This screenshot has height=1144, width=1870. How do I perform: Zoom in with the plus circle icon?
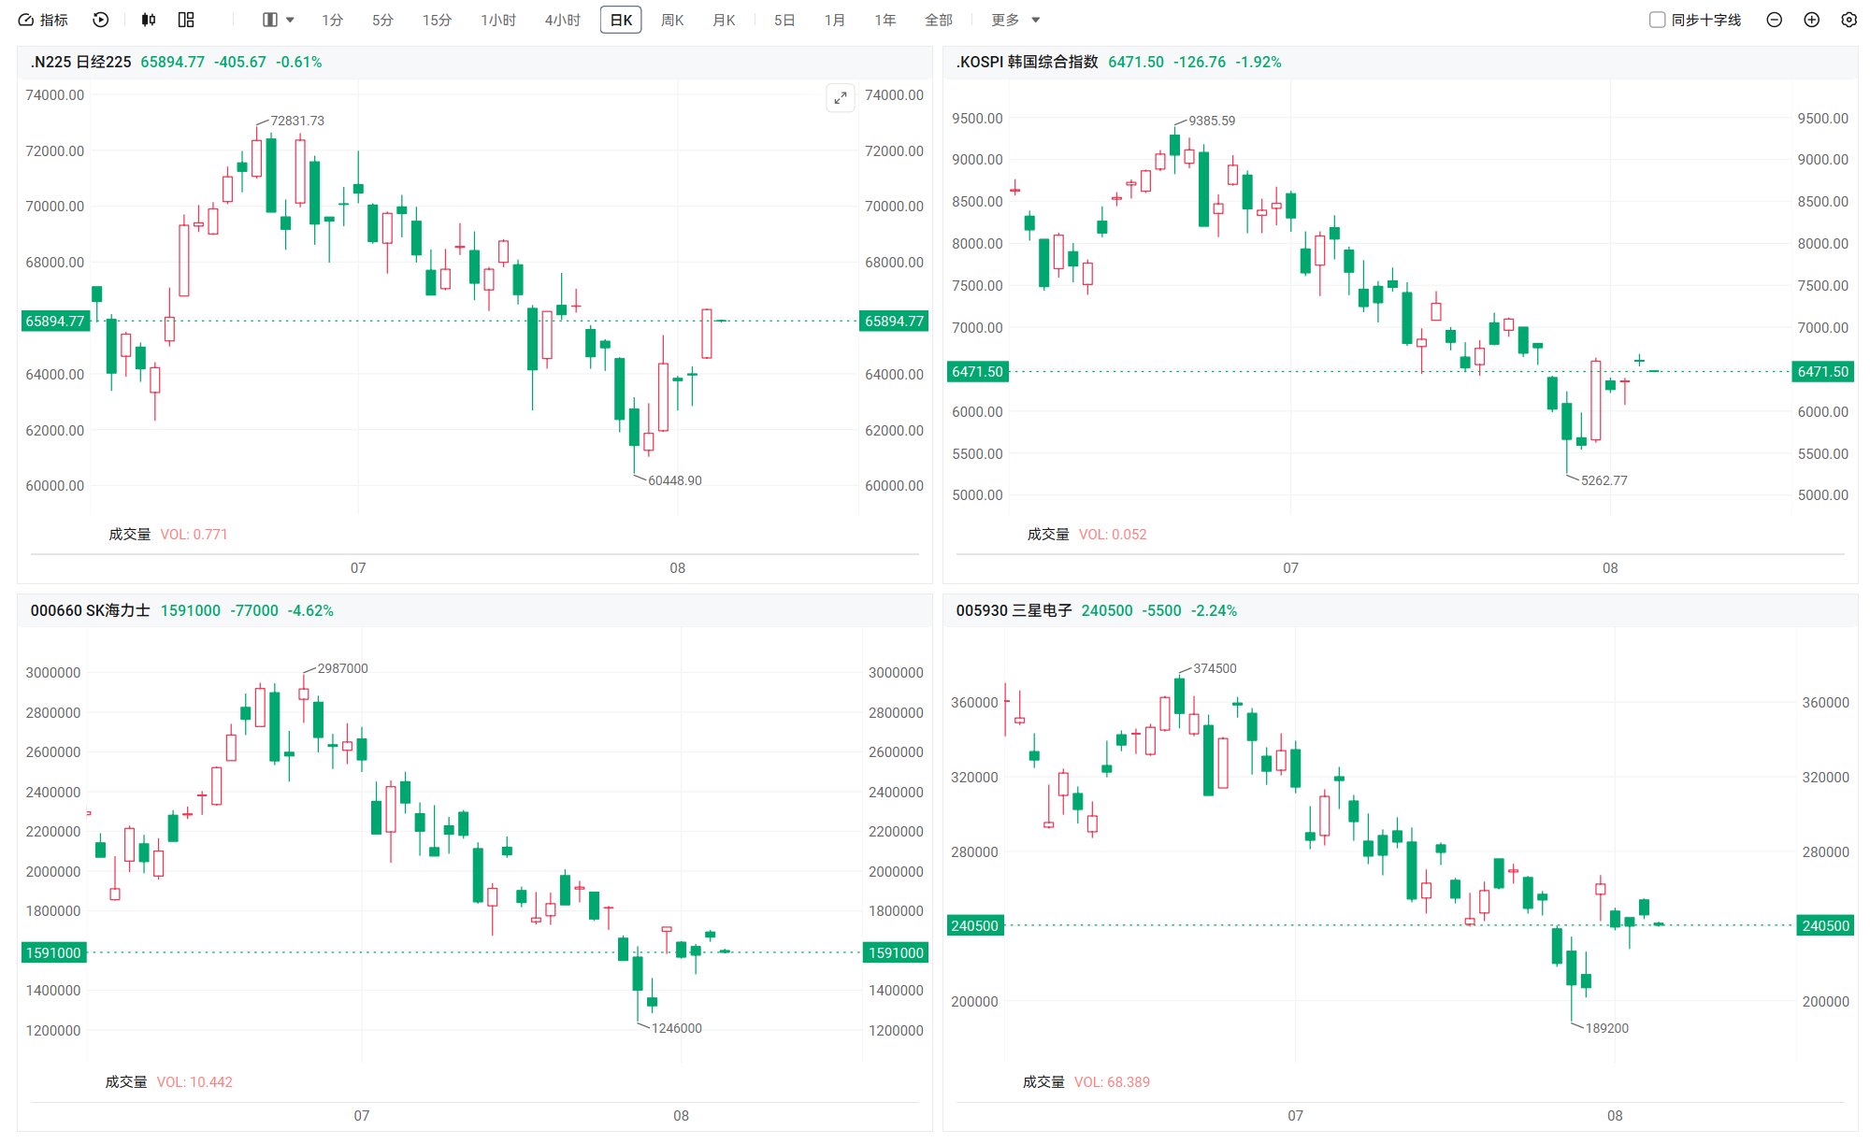tap(1811, 20)
